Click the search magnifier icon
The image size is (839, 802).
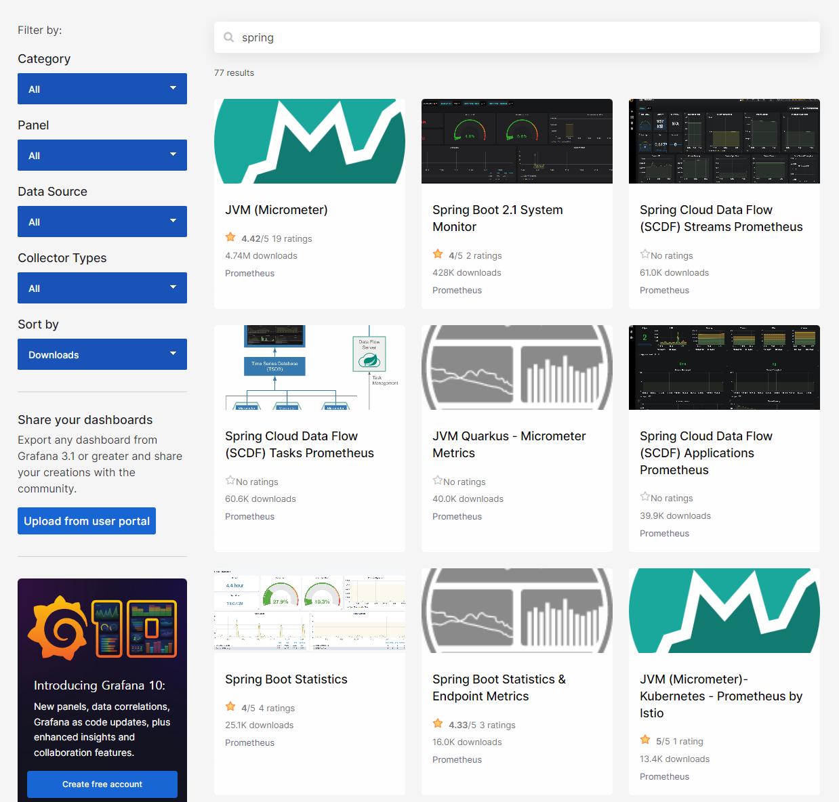click(x=229, y=37)
